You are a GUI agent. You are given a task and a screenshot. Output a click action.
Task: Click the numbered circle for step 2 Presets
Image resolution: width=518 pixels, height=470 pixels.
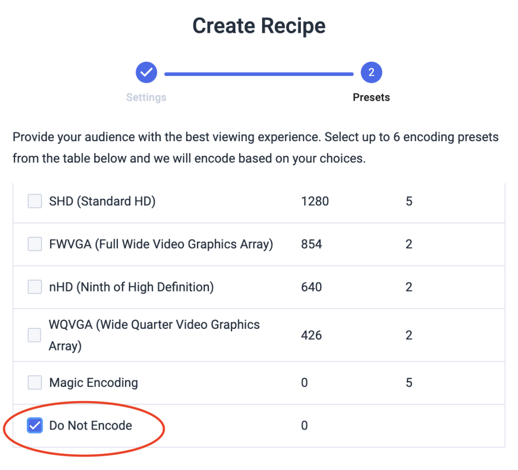371,72
